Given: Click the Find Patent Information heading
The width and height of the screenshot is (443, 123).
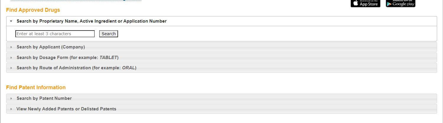Looking at the screenshot, I should click(x=36, y=87).
